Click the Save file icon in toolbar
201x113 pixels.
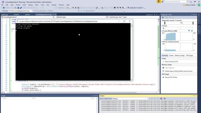(18, 8)
